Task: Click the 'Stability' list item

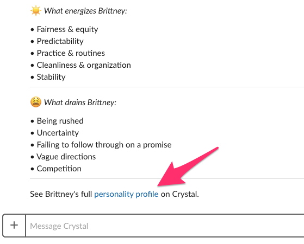Action: 51,77
